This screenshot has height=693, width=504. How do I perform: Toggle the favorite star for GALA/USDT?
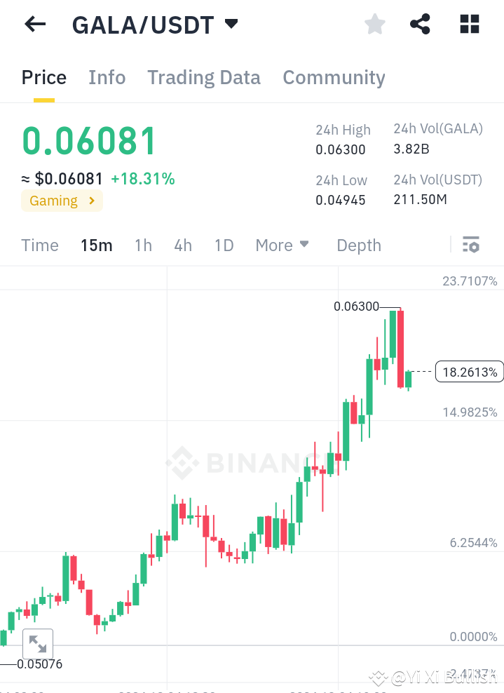[x=374, y=24]
